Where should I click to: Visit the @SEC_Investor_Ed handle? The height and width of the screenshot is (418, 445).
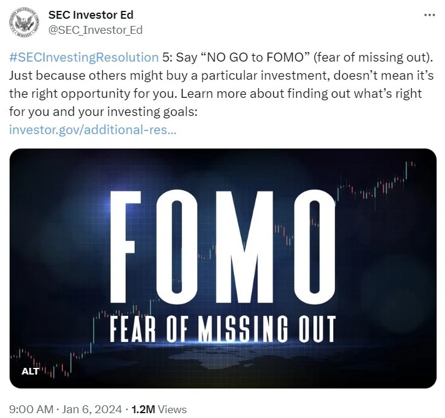pyautogui.click(x=96, y=30)
